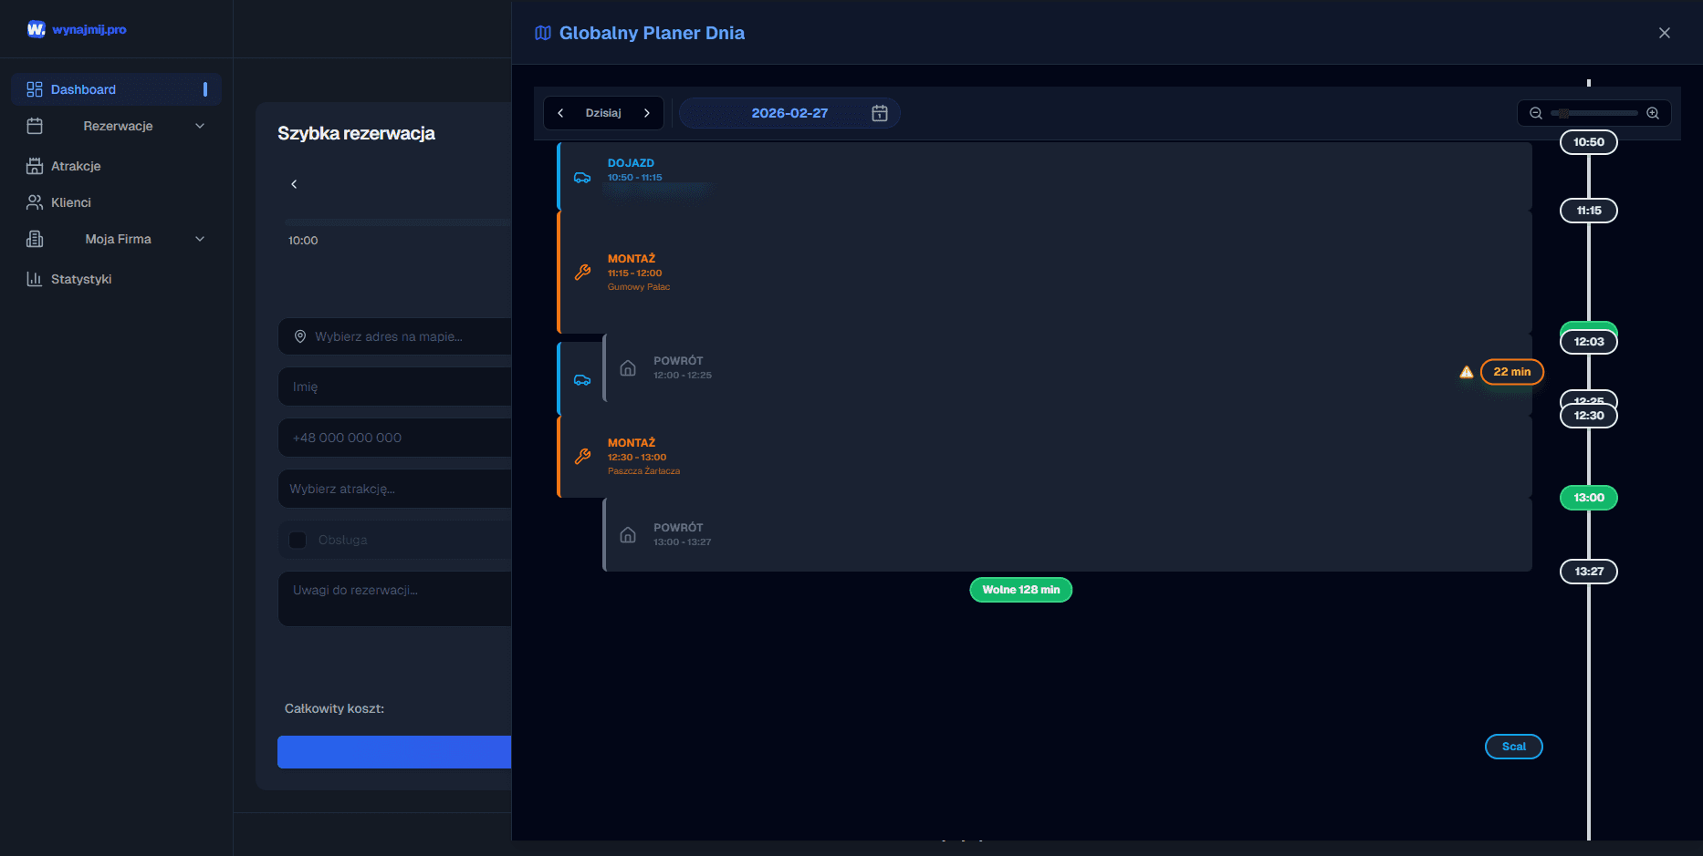Expand the Moja Firma submenu
The height and width of the screenshot is (856, 1703).
point(200,239)
